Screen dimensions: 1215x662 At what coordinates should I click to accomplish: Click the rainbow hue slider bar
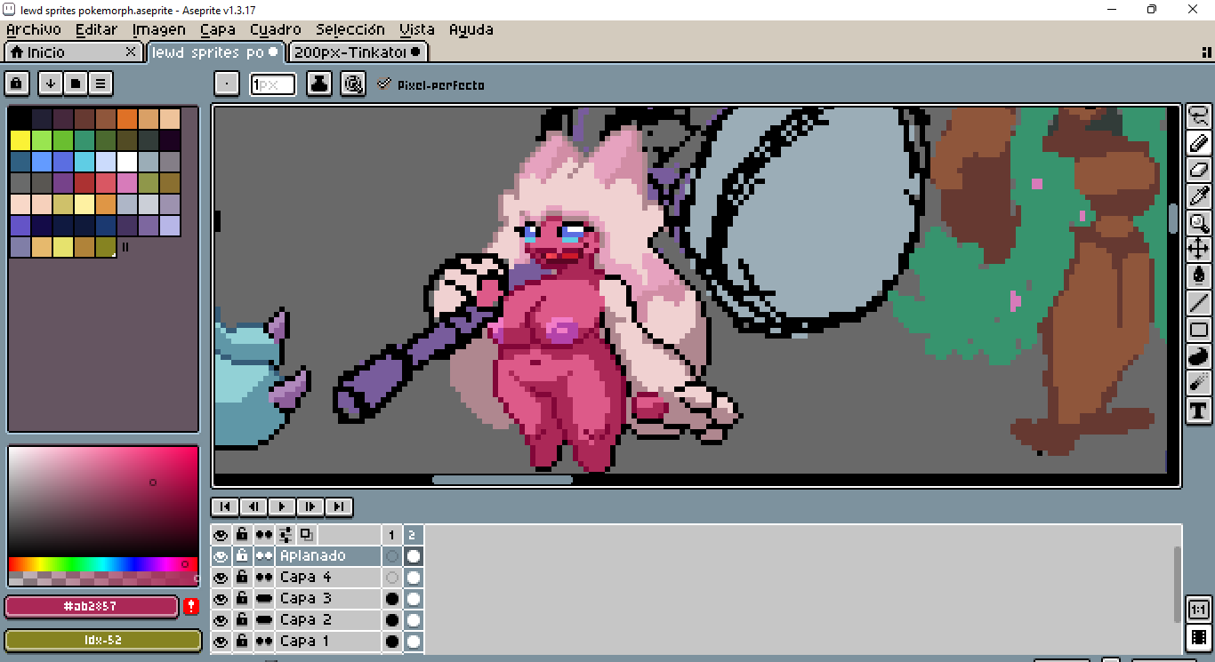coord(103,564)
